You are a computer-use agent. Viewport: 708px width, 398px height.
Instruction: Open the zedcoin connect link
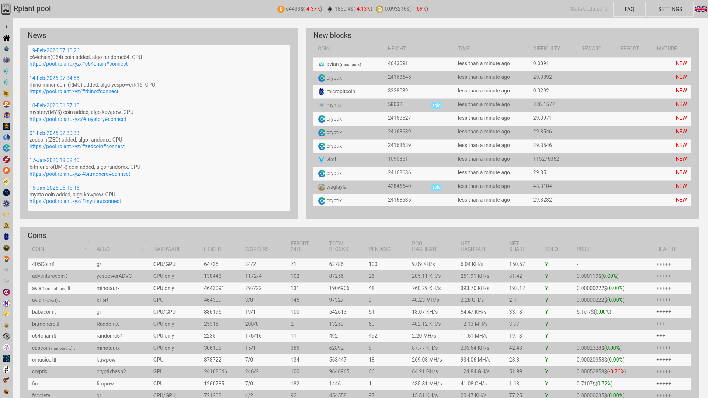coord(77,146)
